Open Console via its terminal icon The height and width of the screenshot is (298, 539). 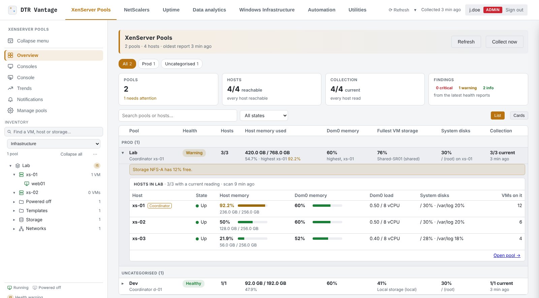(10, 77)
